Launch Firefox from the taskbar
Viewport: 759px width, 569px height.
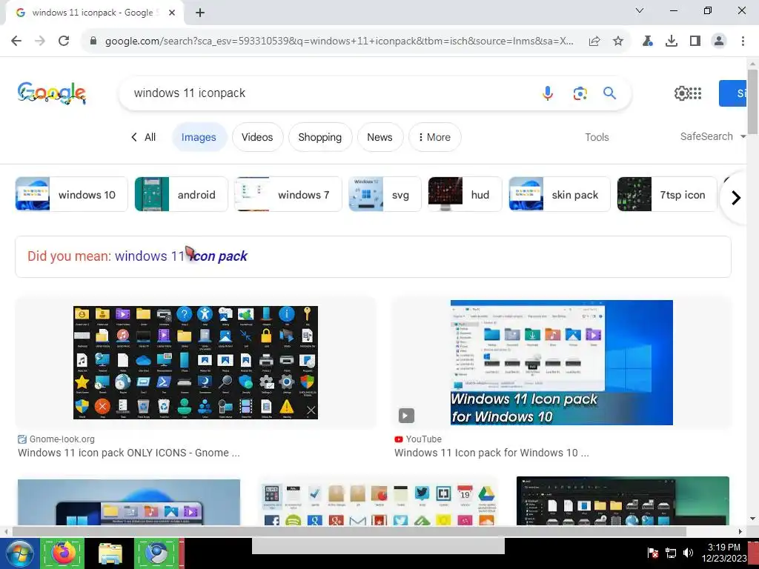62,553
